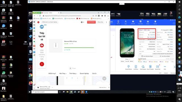Expand the Nền Tảng menu
This screenshot has width=182, height=102.
click(63, 73)
